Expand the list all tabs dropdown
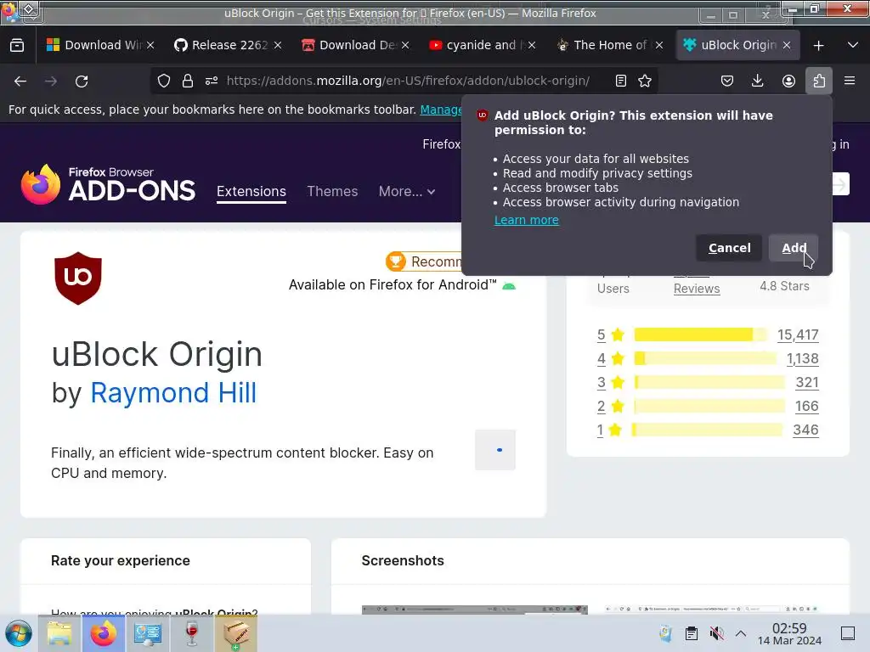This screenshot has height=652, width=870. 853,46
